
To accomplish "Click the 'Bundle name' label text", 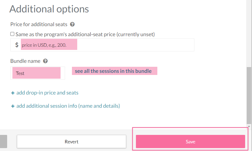I will [x=25, y=61].
